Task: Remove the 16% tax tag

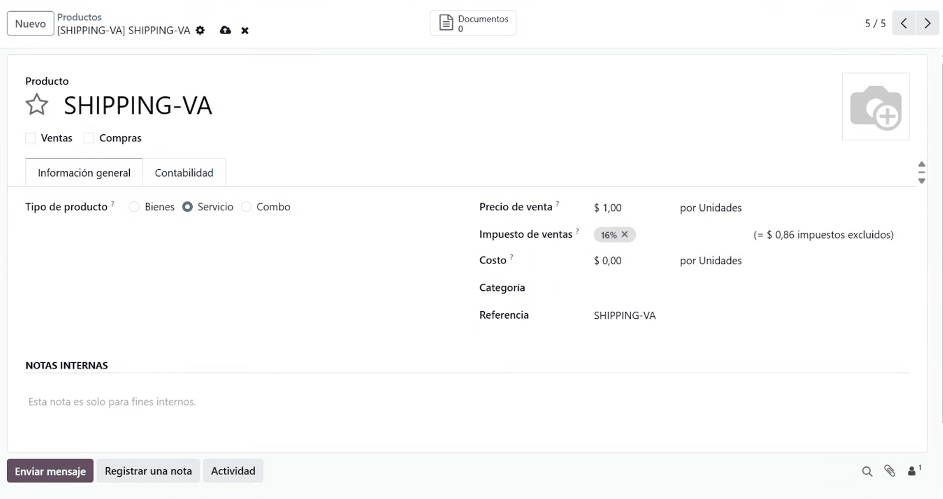Action: [x=625, y=234]
